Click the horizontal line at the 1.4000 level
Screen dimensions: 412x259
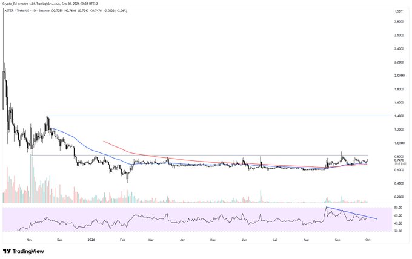221,116
